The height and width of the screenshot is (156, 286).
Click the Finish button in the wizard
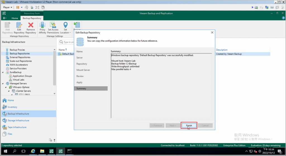189,125
